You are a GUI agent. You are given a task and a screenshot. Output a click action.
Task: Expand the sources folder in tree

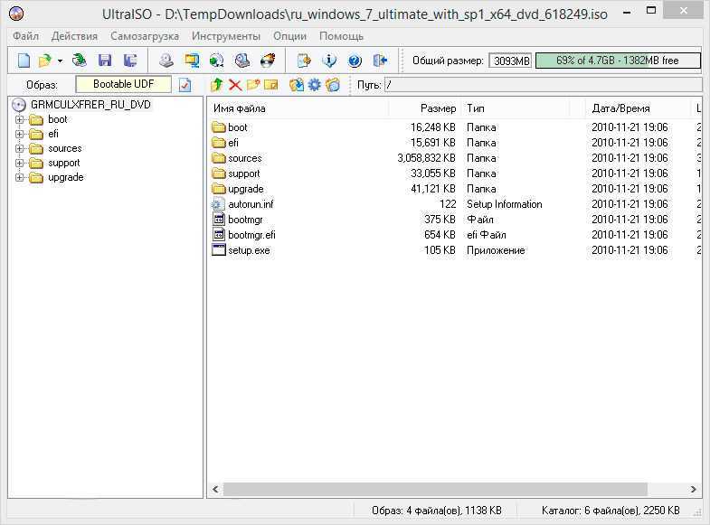pyautogui.click(x=20, y=149)
